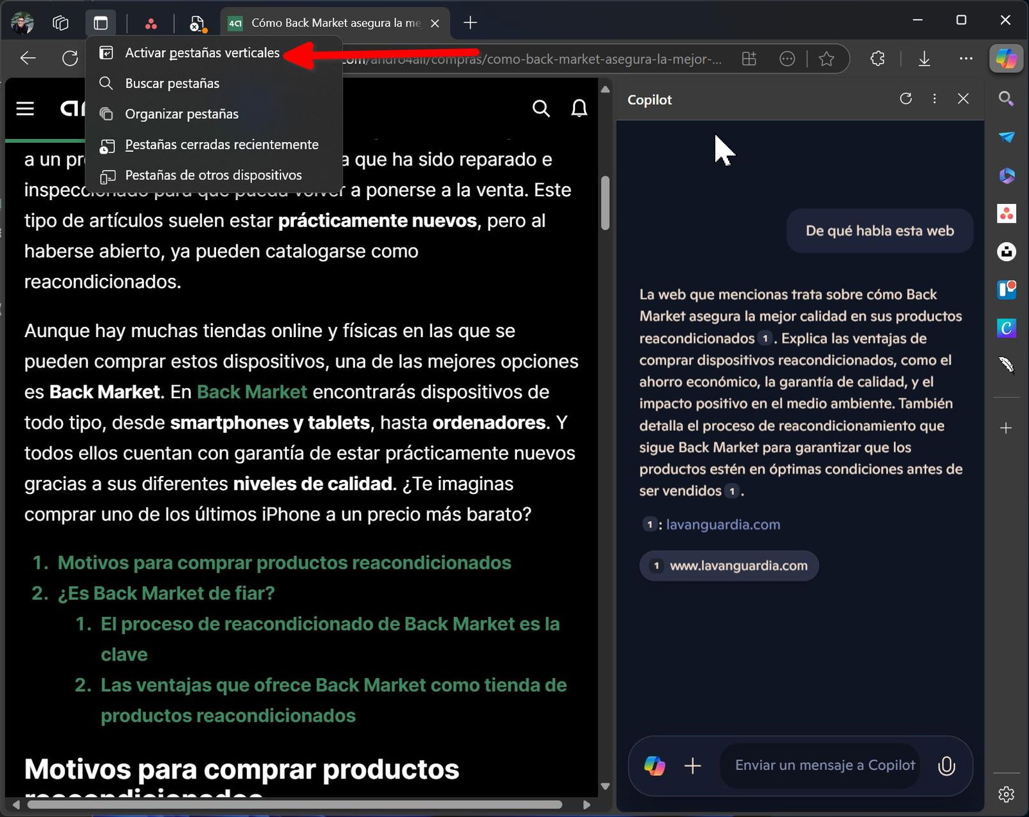Open the sidebar Canva icon
The image size is (1029, 817).
pos(1006,328)
